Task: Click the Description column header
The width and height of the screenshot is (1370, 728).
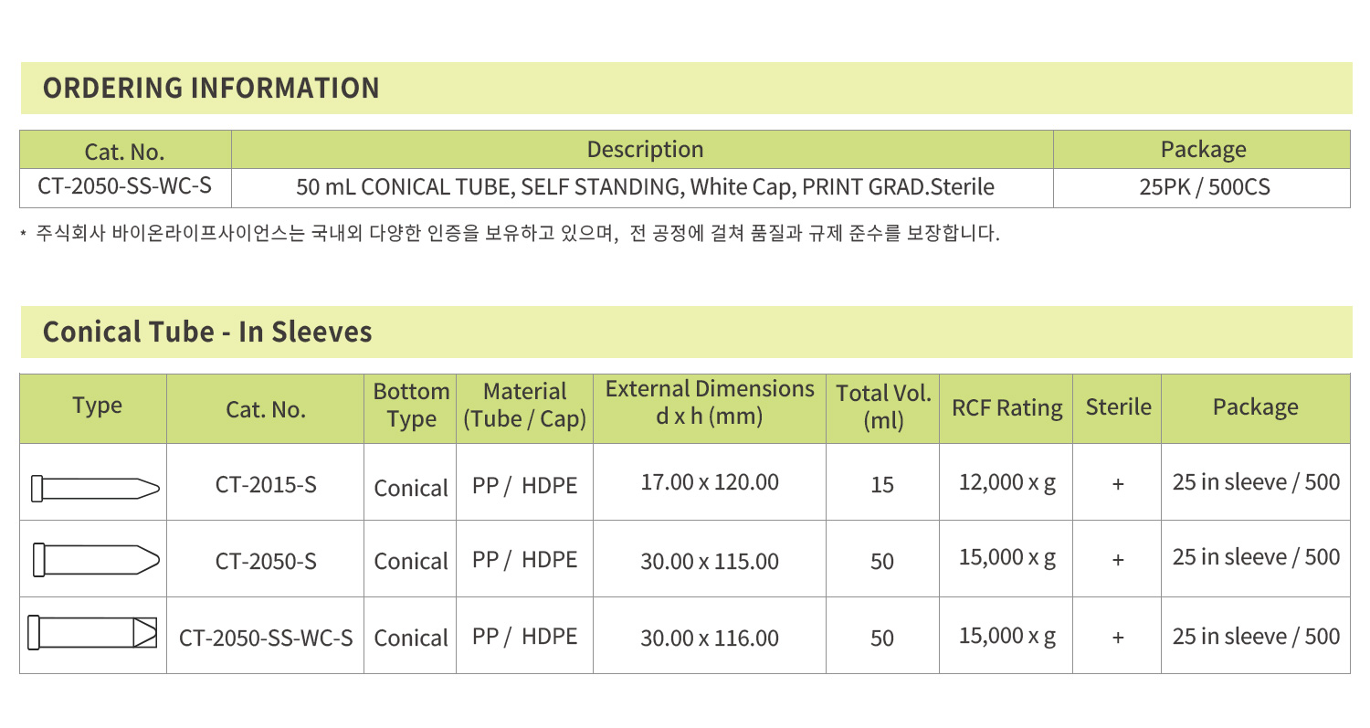Action: (x=645, y=150)
